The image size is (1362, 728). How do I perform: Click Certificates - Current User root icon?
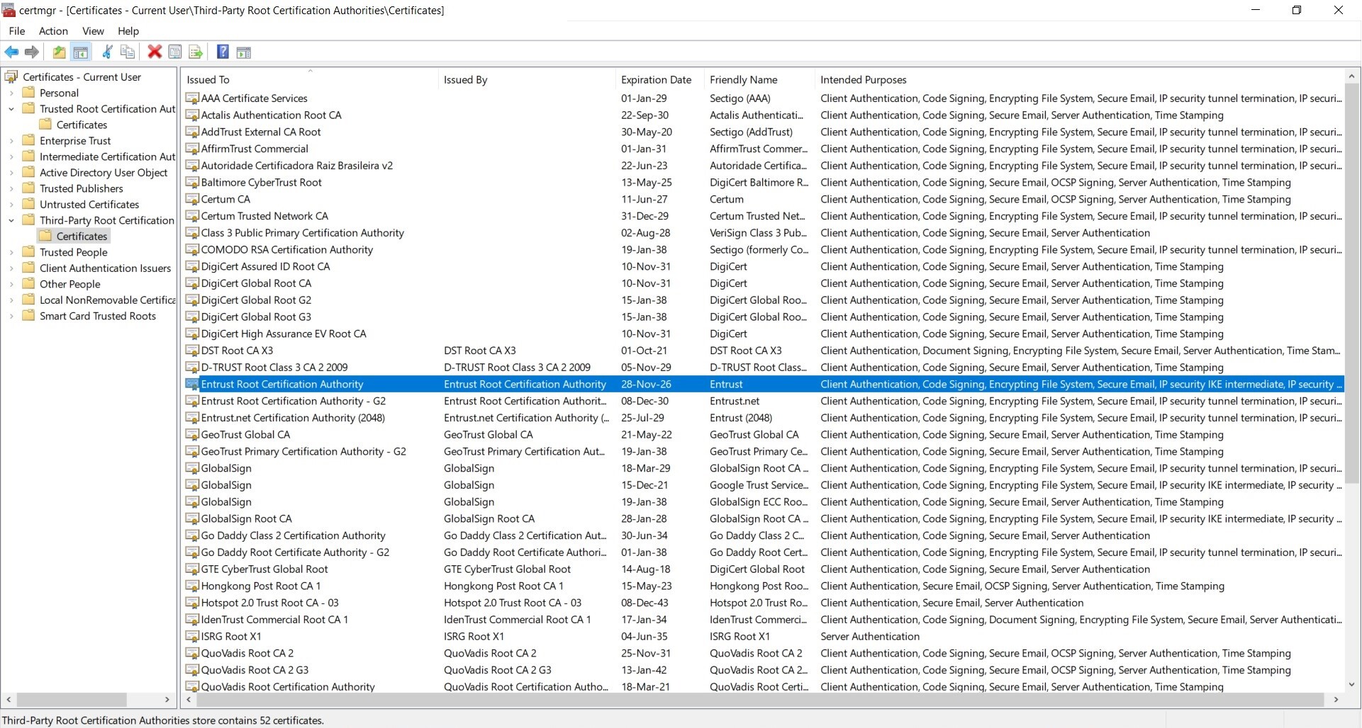coord(11,76)
